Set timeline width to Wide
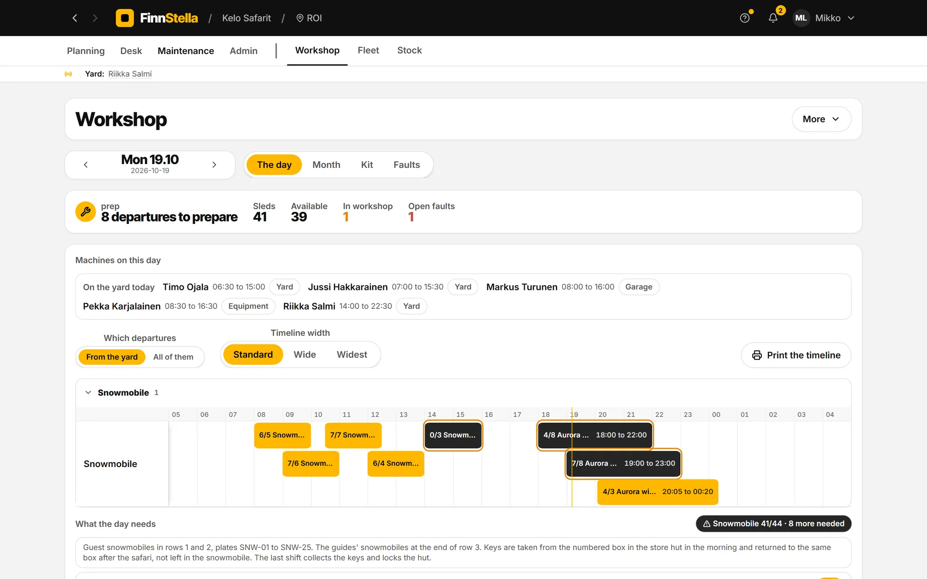This screenshot has height=579, width=927. pos(305,355)
